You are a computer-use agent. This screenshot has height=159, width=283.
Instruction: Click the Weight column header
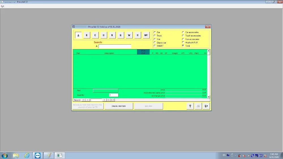(175, 53)
